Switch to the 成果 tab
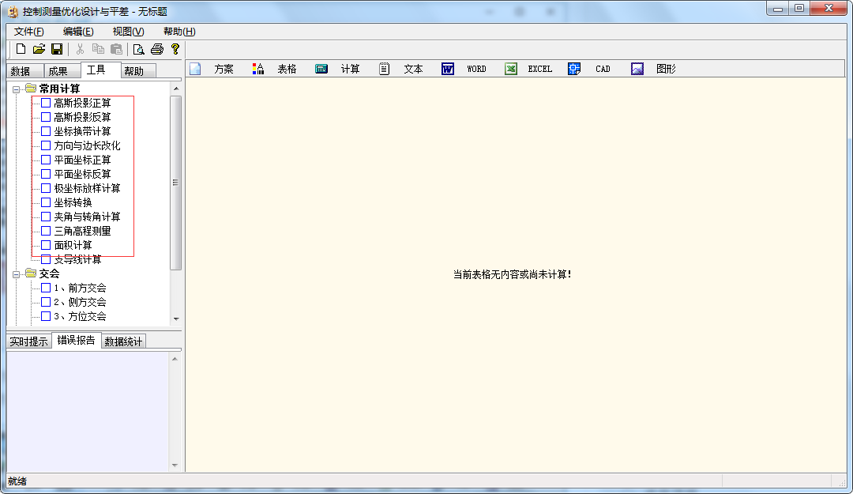This screenshot has width=853, height=494. click(x=58, y=71)
